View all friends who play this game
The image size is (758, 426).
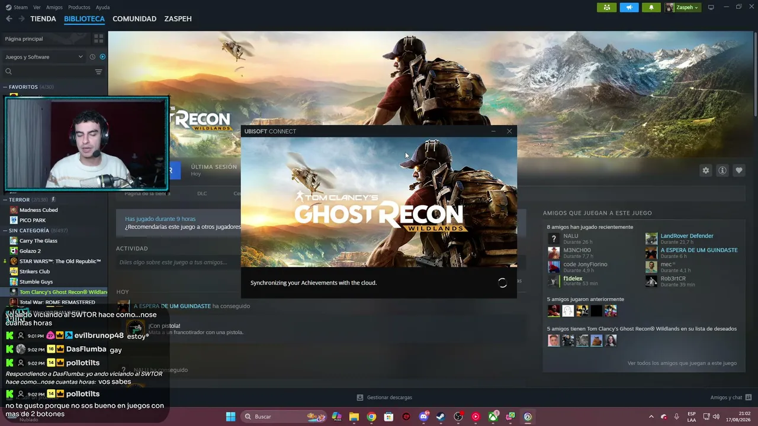click(682, 363)
